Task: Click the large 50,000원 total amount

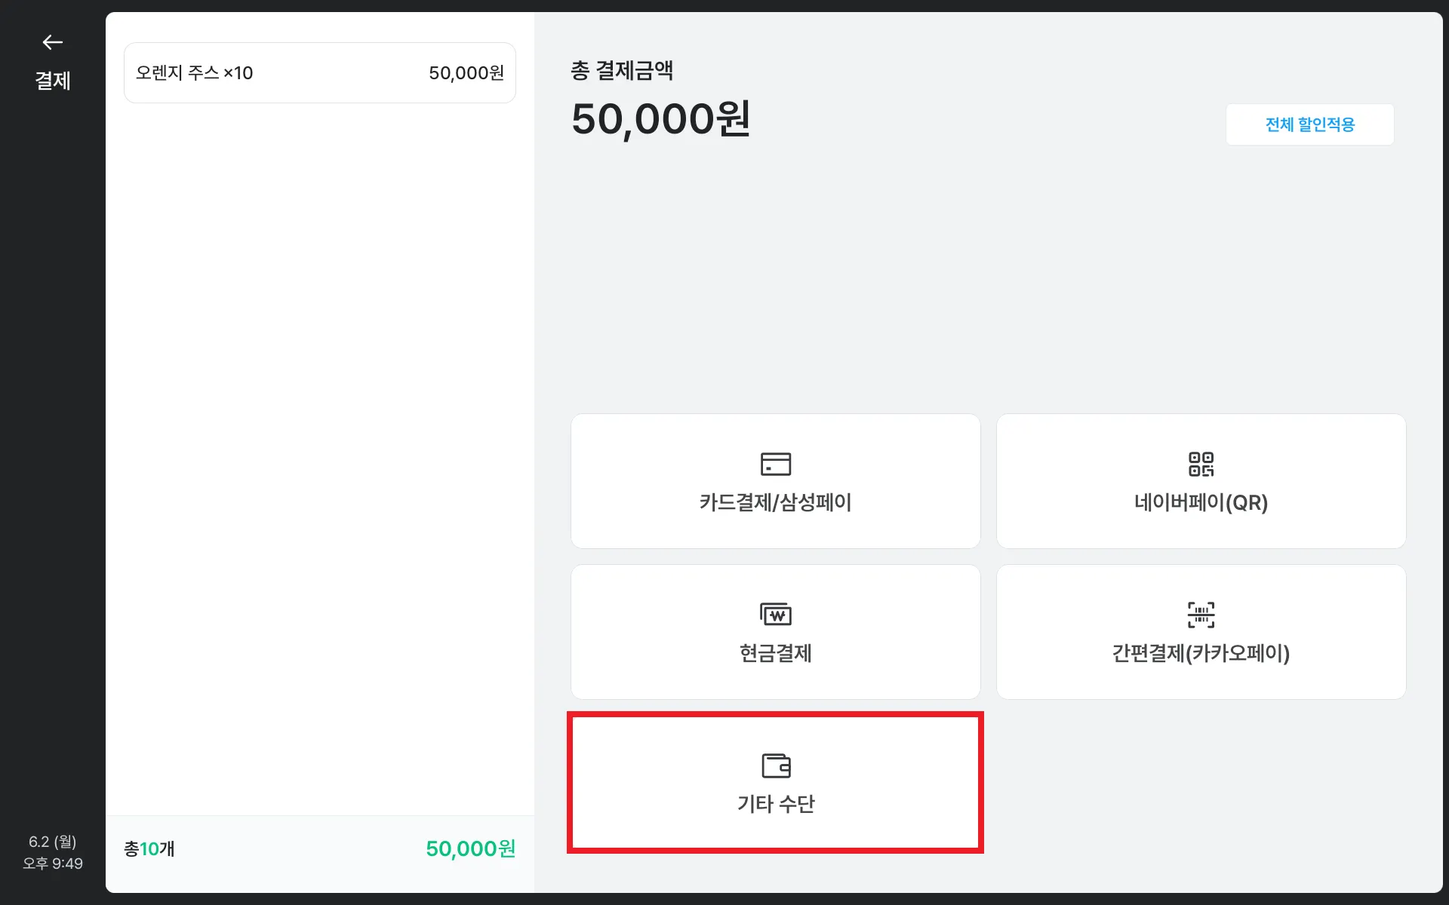Action: point(660,119)
